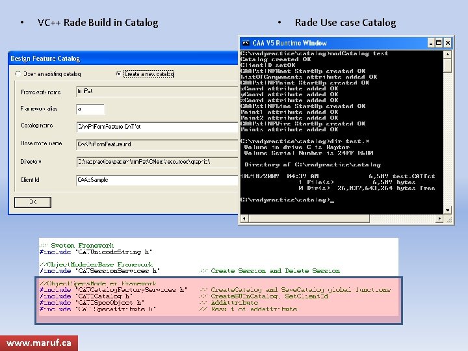Viewport: 468px width, 351px height.
Task: Click '#include CATCatalogFactoryServices.h' code line
Action: pos(113,289)
